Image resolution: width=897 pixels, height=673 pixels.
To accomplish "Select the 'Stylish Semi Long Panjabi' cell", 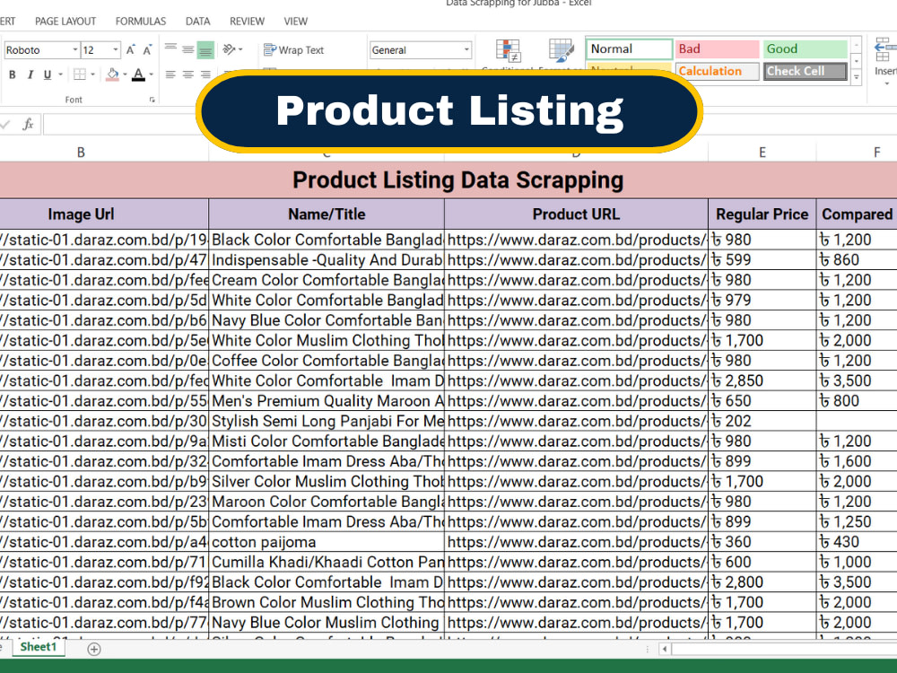I will (x=327, y=421).
